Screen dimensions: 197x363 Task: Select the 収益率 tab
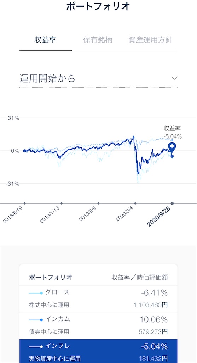(45, 40)
